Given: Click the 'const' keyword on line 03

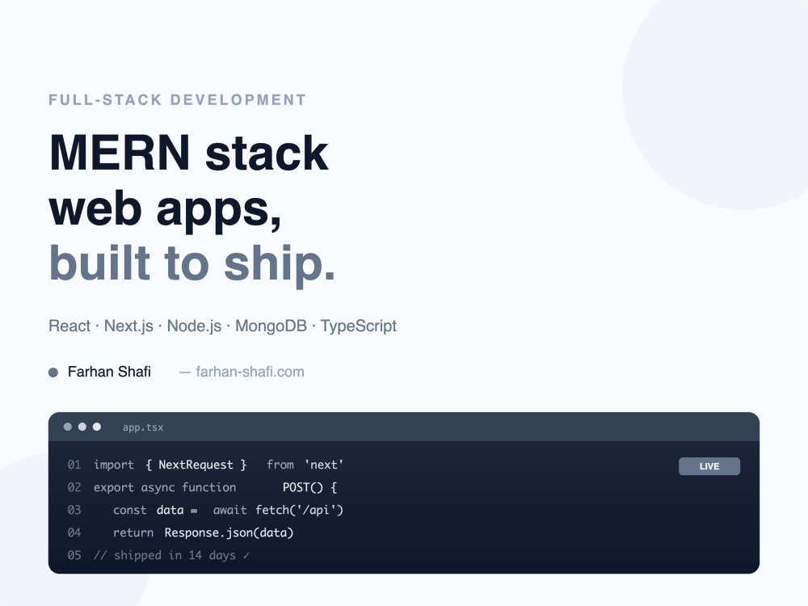Looking at the screenshot, I should click(x=130, y=510).
